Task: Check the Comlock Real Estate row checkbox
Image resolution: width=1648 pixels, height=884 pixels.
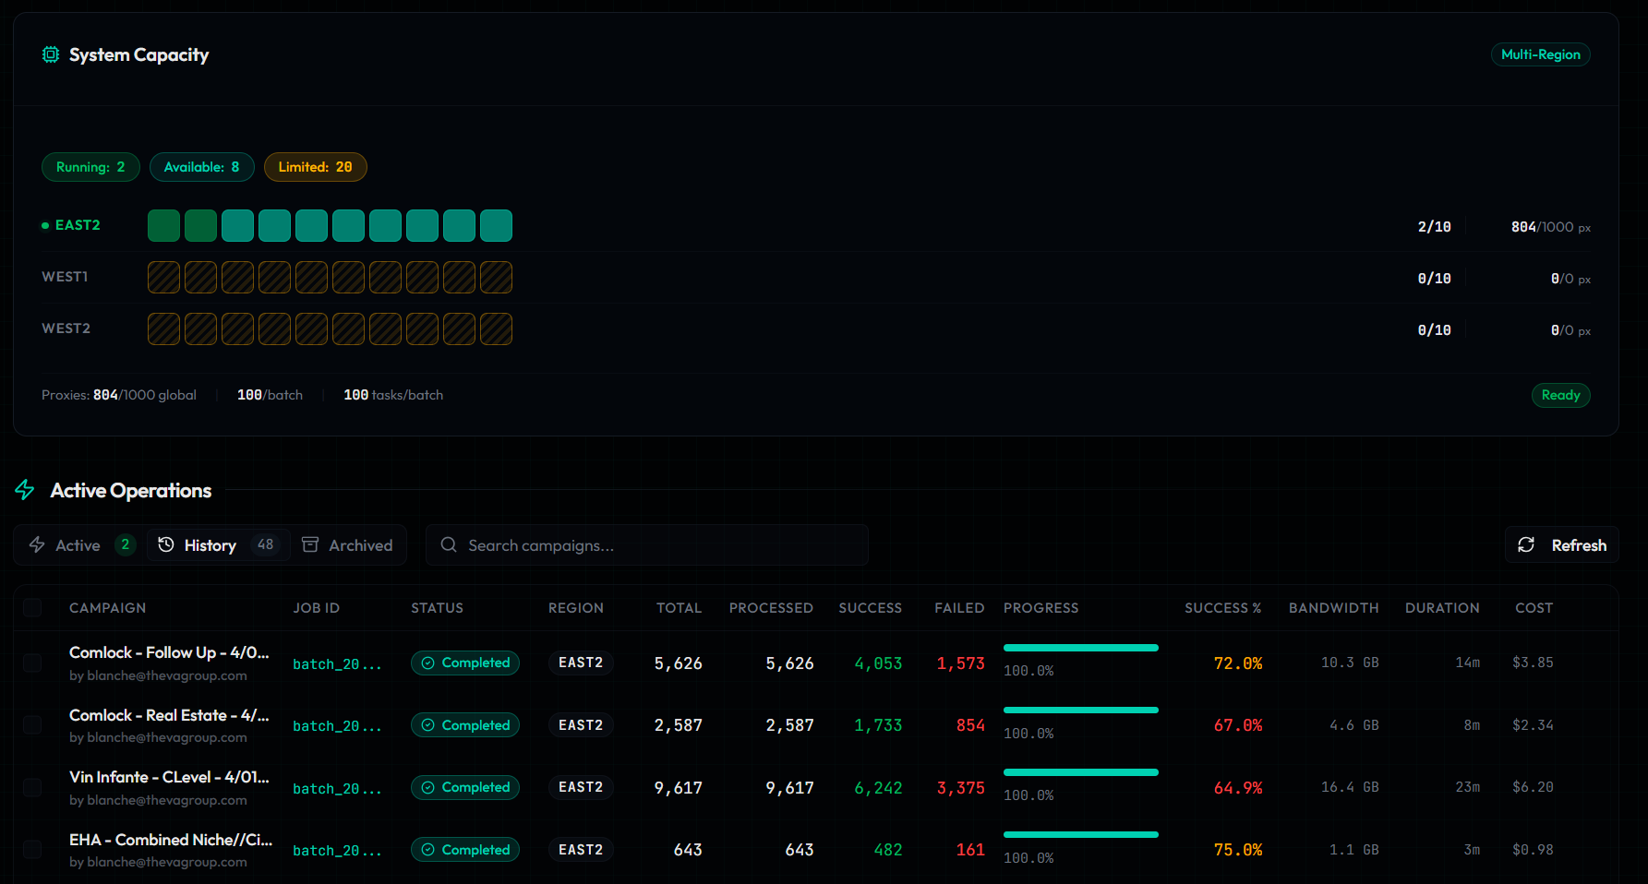Action: (x=33, y=724)
